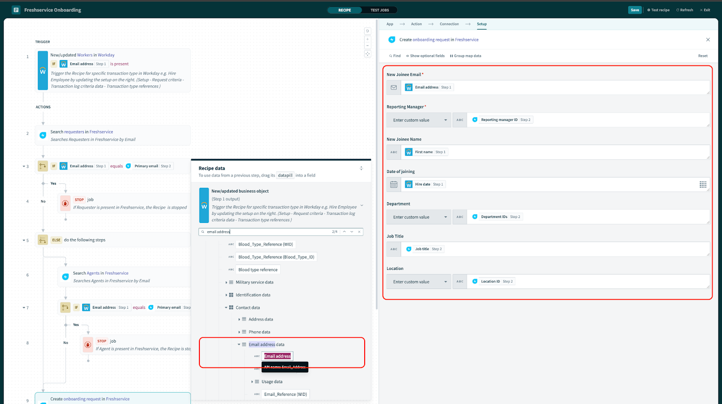Collapse Email address data node
The height and width of the screenshot is (404, 722).
pos(239,344)
